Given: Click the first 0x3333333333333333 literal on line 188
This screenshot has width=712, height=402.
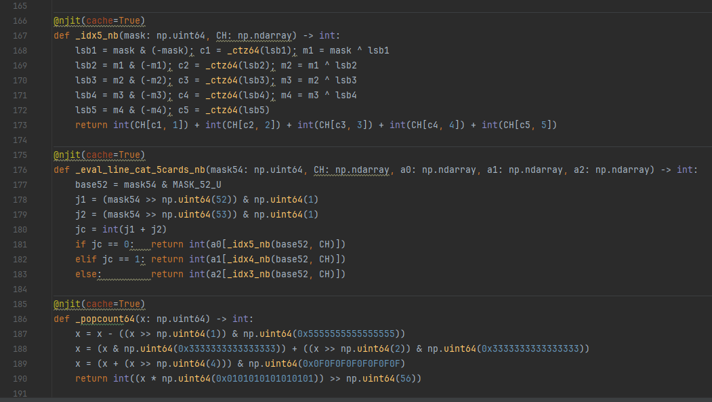Looking at the screenshot, I should coord(226,349).
